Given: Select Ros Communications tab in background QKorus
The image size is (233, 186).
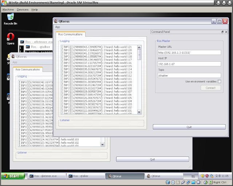Looking at the screenshot, I should coord(28,70).
